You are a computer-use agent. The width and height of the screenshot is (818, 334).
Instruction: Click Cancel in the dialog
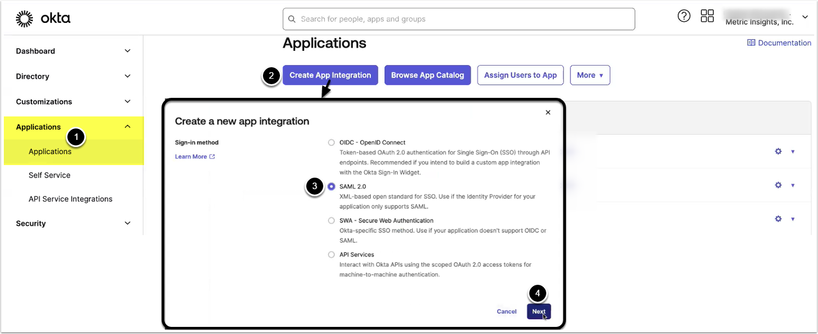[x=507, y=312]
